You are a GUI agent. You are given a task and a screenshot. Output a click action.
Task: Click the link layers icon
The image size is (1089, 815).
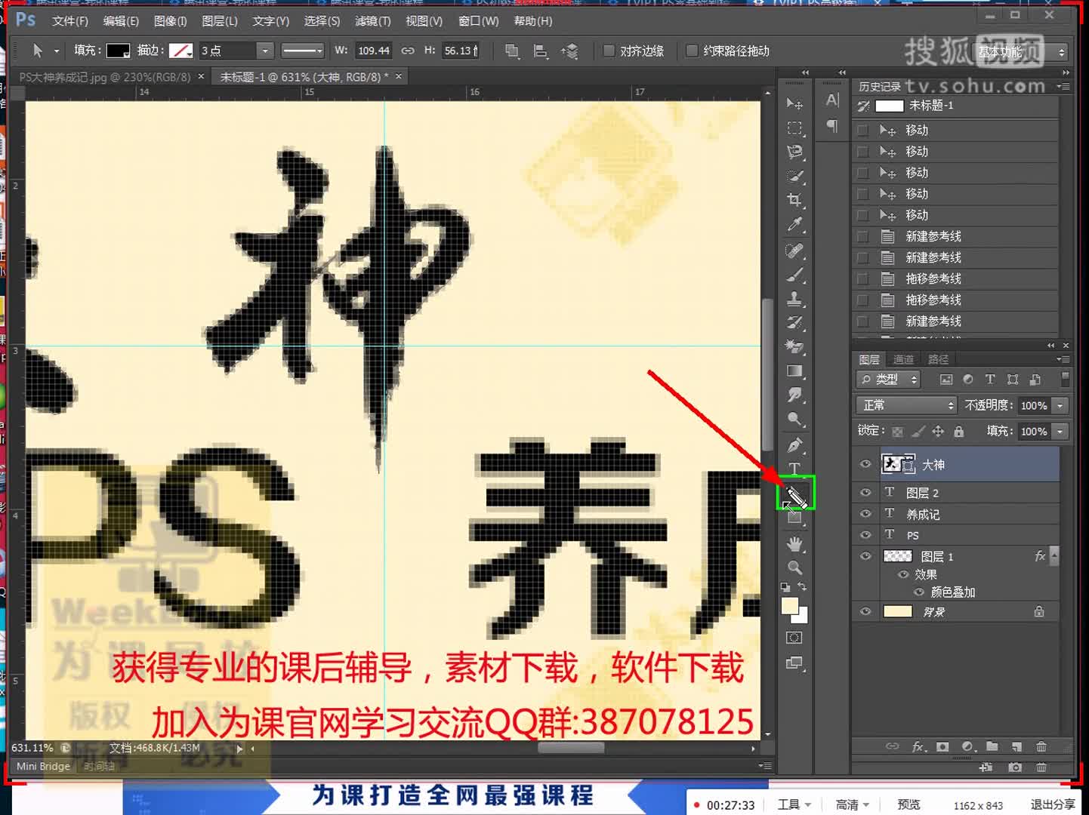(x=892, y=746)
